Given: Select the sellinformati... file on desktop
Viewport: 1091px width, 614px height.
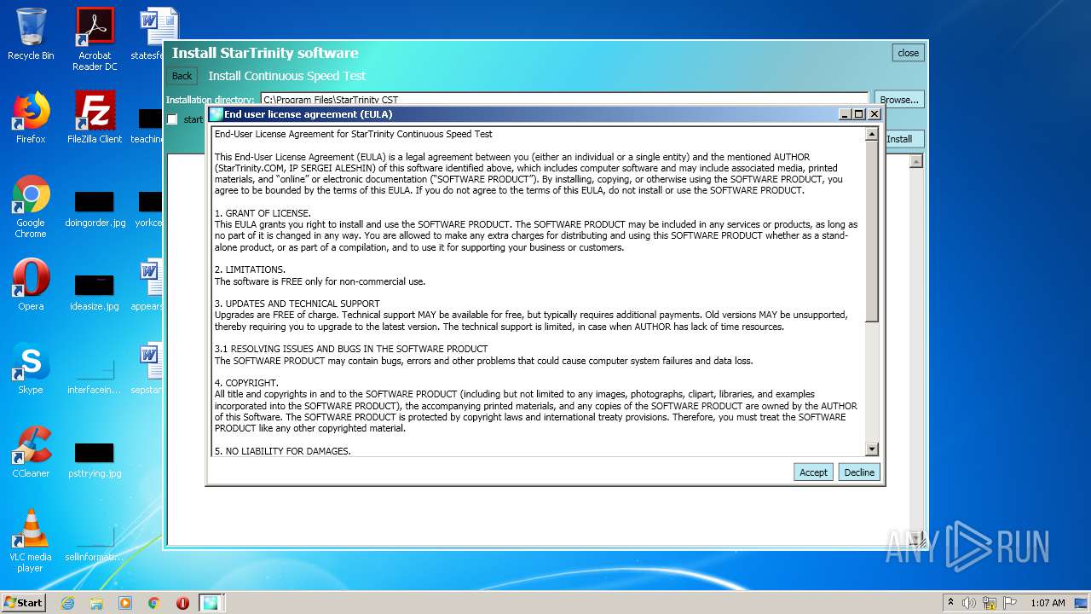Looking at the screenshot, I should click(x=95, y=544).
